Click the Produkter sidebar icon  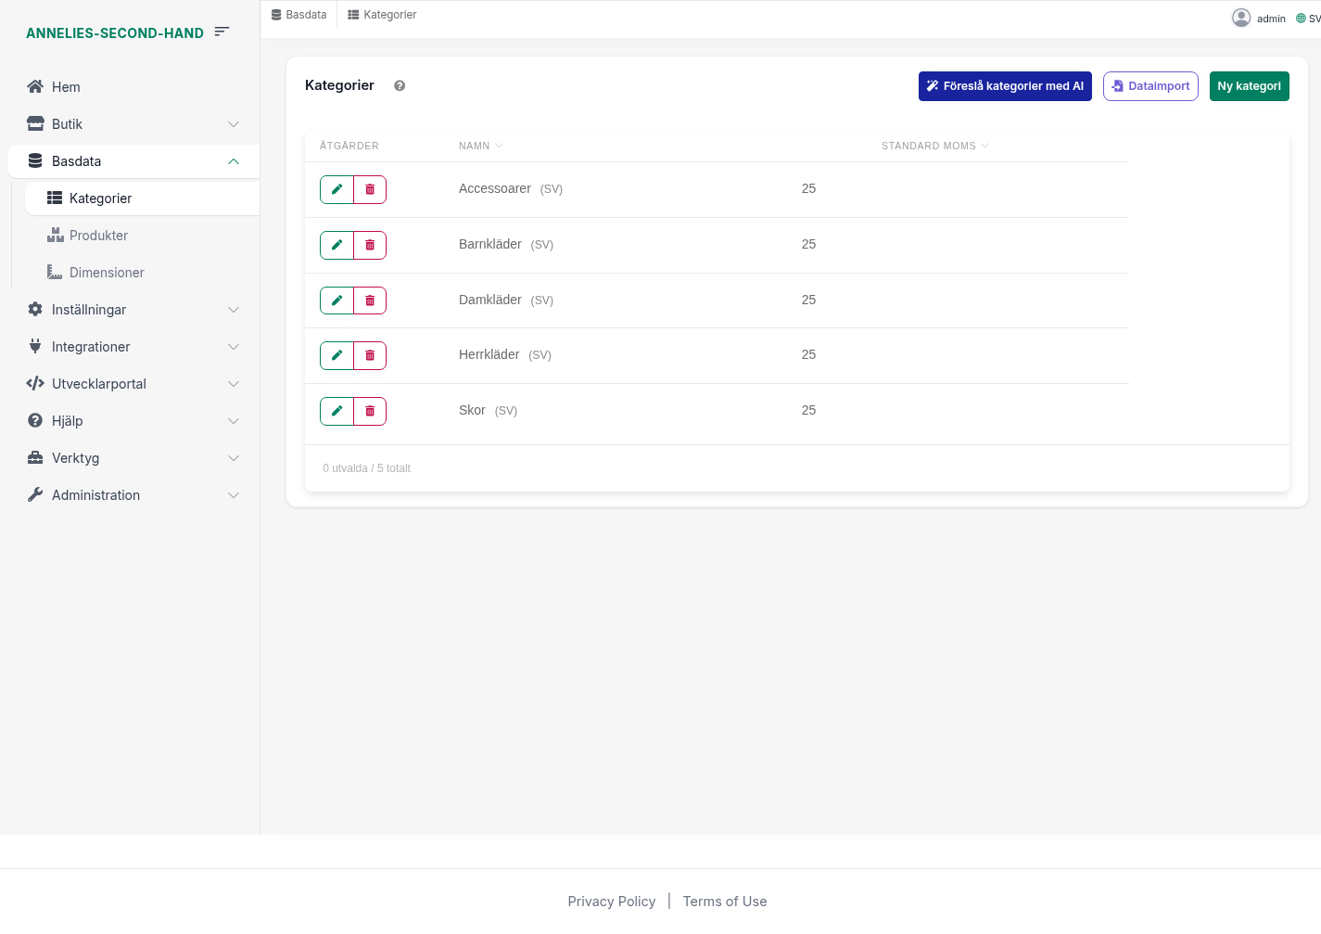click(x=57, y=235)
